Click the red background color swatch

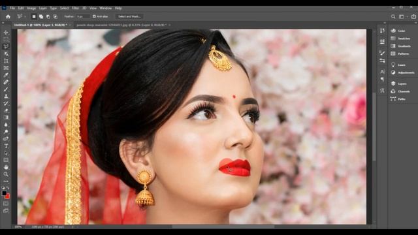click(8, 197)
